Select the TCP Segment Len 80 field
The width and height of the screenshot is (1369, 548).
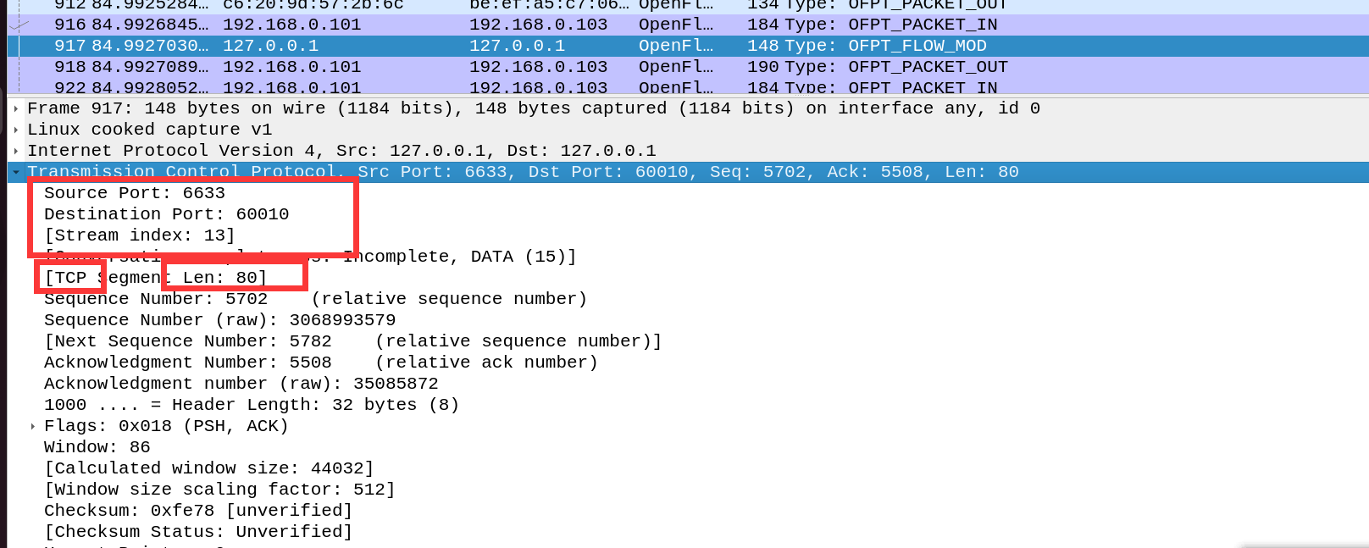[156, 278]
